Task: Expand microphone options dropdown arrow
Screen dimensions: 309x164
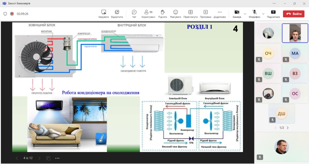Action: point(263,14)
